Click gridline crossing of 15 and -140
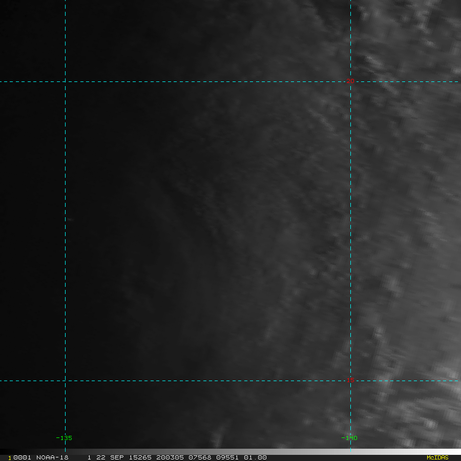Screen dimensions: 461x461 click(350, 381)
